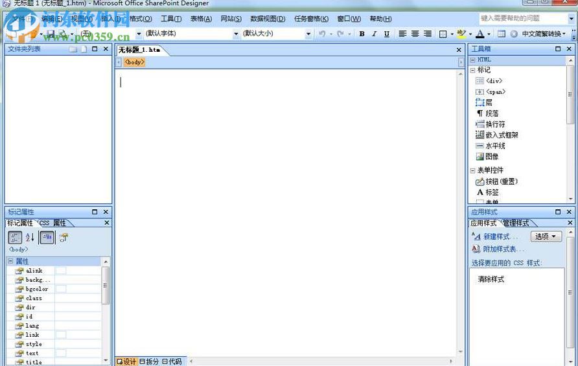Screen dimensions: 578x366
Task: Click the 新建样式 link
Action: click(495, 236)
